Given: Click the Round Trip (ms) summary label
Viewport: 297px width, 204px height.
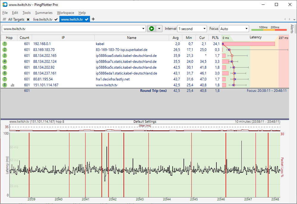Looking at the screenshot, I should point(154,91).
